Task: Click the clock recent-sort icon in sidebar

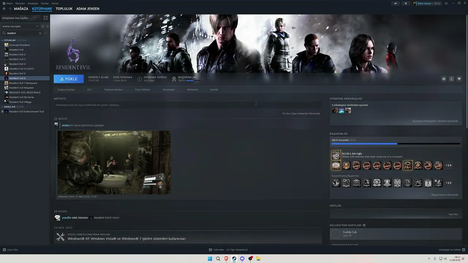Action: coord(43,26)
